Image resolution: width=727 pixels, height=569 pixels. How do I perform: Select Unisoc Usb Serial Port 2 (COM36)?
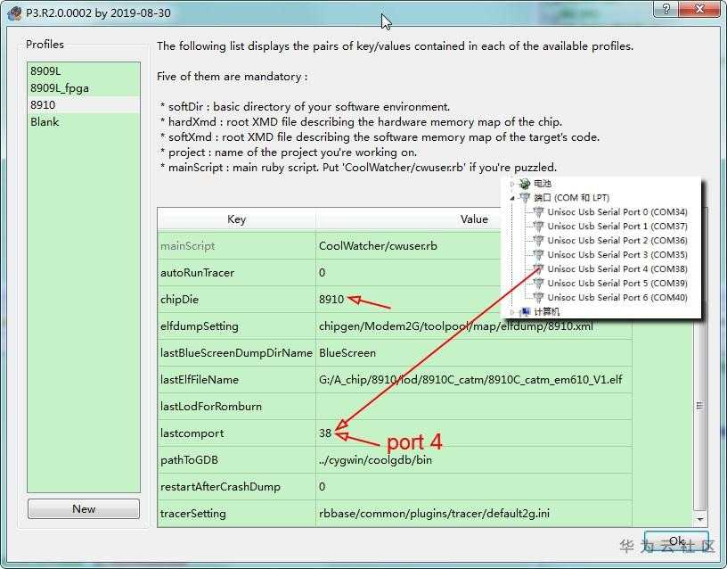(x=617, y=241)
